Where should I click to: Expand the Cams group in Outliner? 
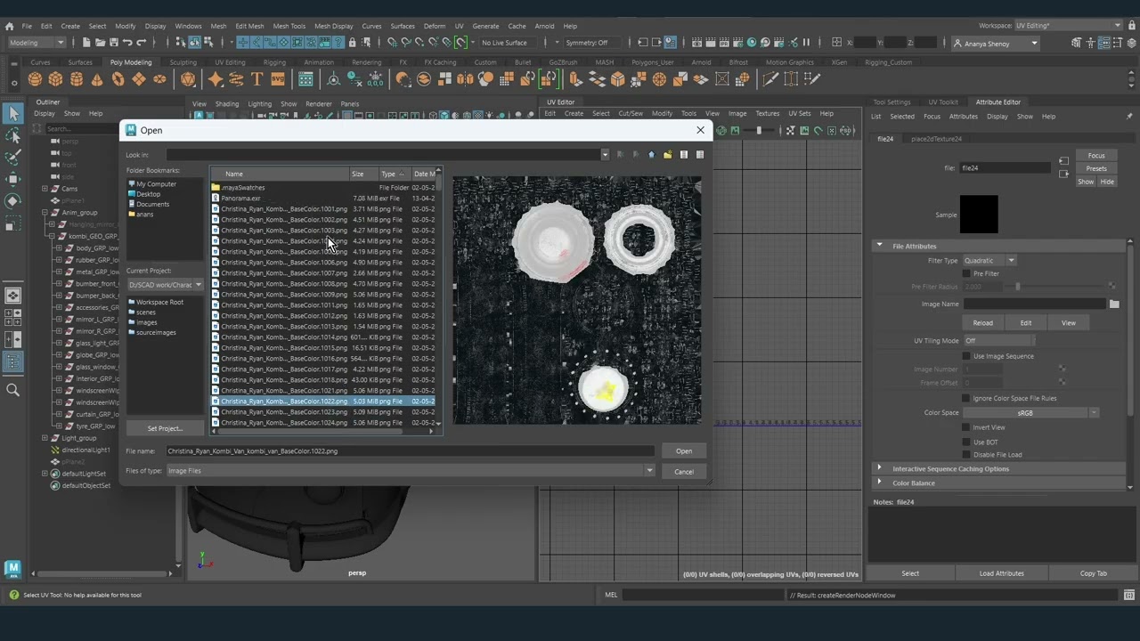pyautogui.click(x=45, y=189)
